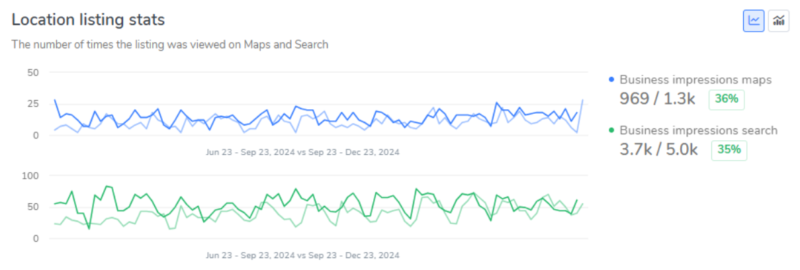
Task: Click the 35% change badge
Action: [x=729, y=150]
